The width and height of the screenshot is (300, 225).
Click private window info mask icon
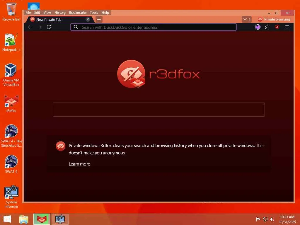60,146
